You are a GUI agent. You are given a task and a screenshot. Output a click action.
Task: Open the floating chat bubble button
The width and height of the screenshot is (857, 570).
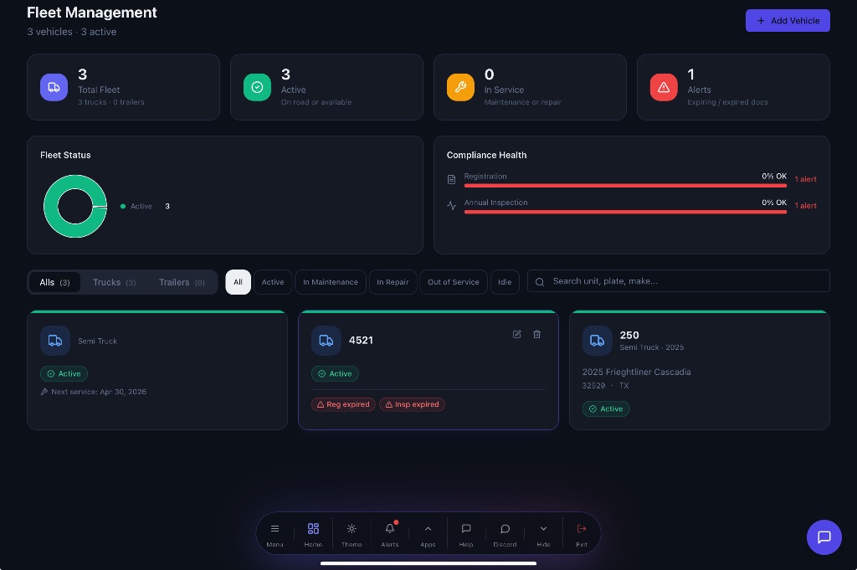824,537
